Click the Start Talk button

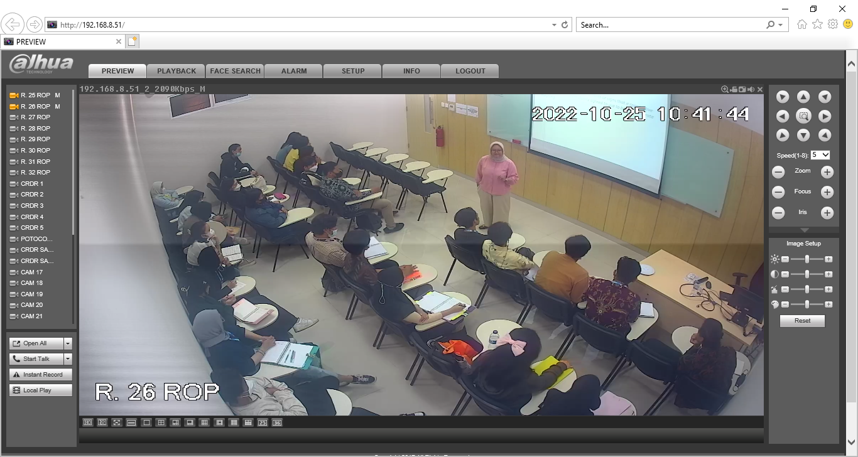(36, 359)
